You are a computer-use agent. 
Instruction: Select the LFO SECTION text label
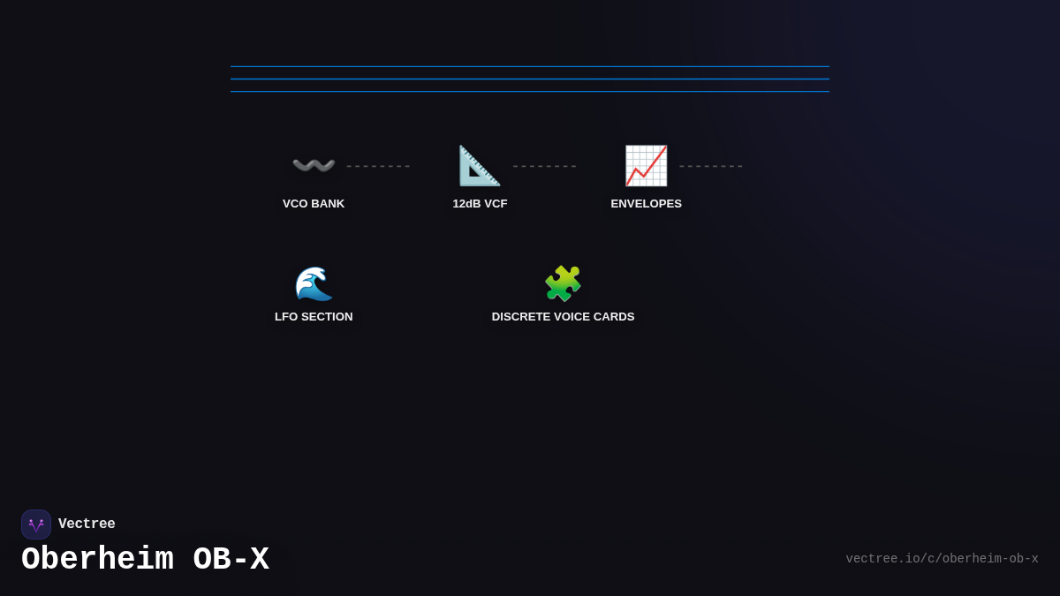(x=314, y=317)
